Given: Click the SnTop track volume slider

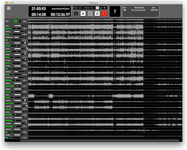Looking at the screenshot, I should coord(19,31).
